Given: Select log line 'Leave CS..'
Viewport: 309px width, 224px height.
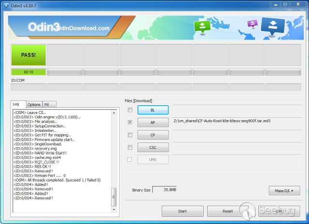Looking at the screenshot, I should (x=30, y=112).
